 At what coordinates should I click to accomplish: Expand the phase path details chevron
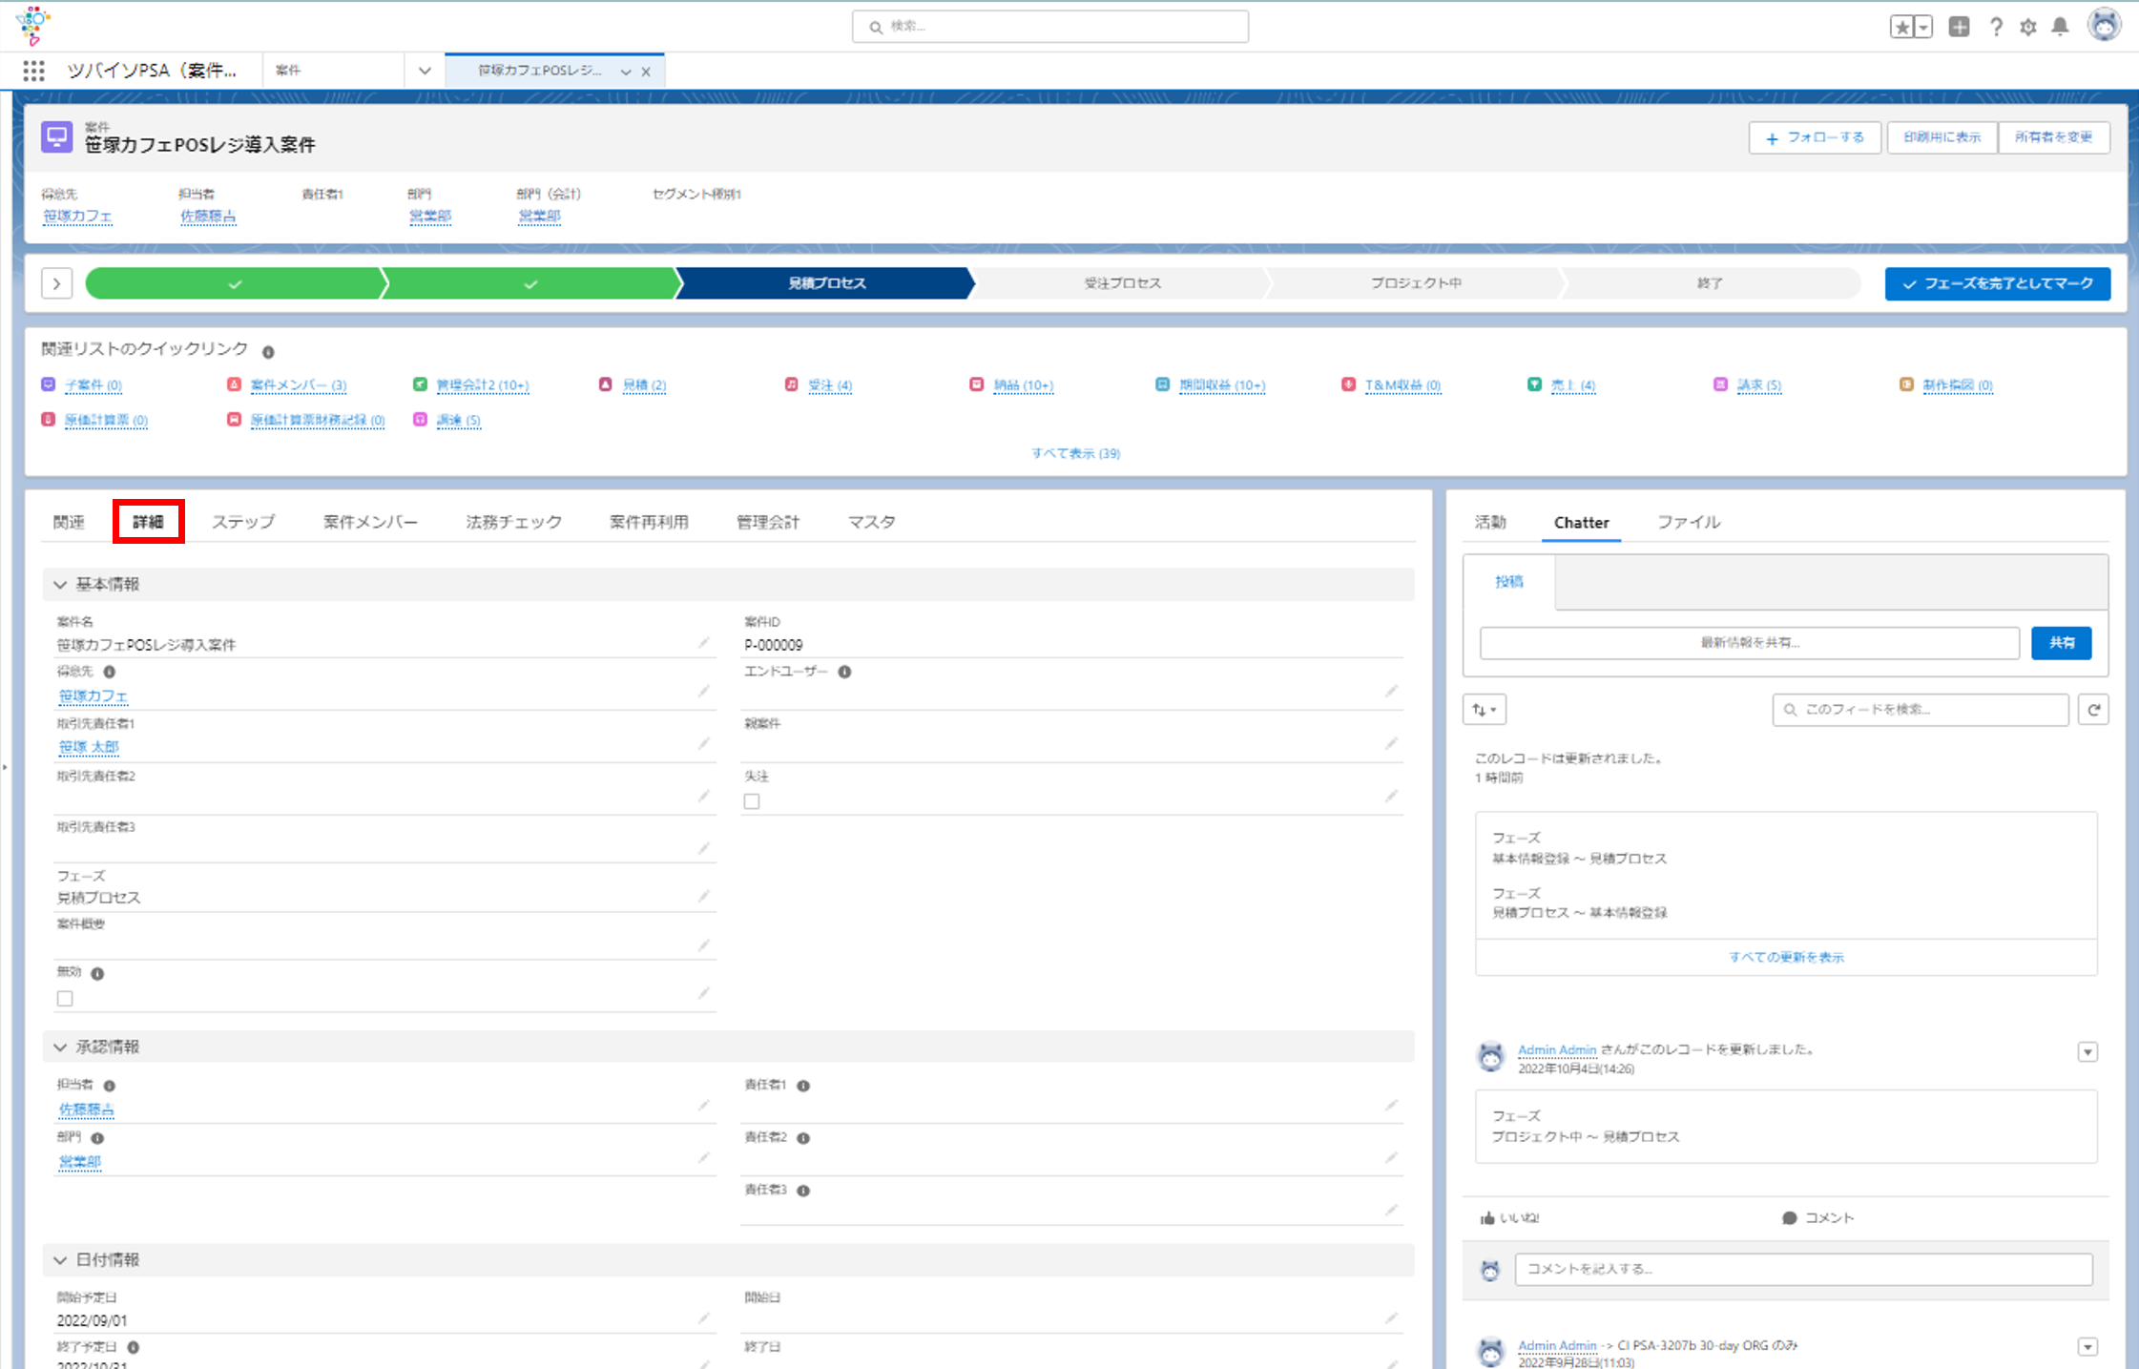pos(57,283)
